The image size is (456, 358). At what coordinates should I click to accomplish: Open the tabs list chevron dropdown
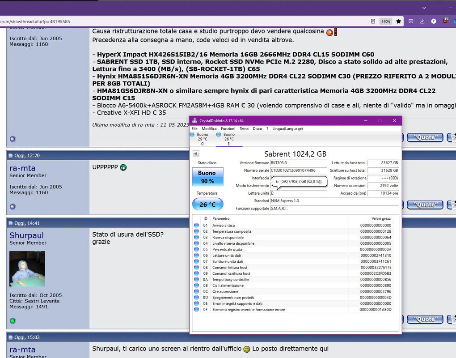click(x=424, y=8)
